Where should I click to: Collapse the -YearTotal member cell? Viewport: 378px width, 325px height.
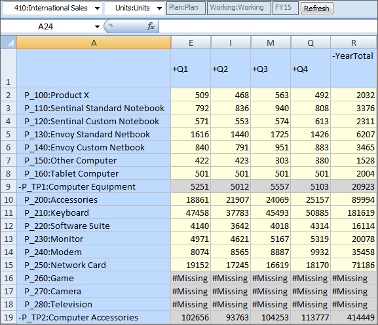pyautogui.click(x=353, y=69)
